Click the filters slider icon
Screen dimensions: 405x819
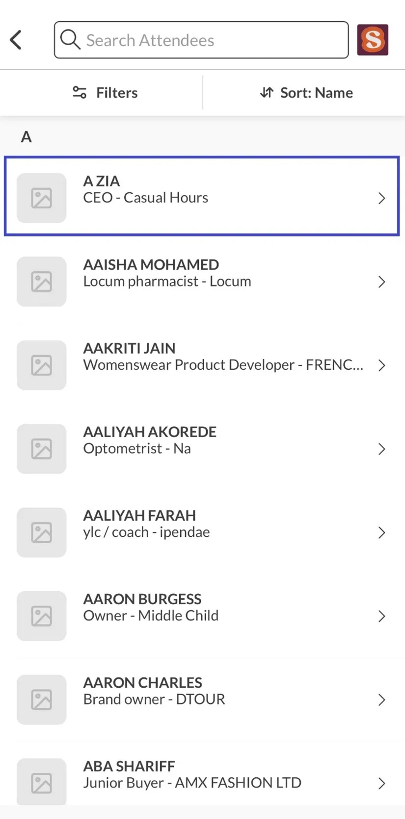point(80,92)
